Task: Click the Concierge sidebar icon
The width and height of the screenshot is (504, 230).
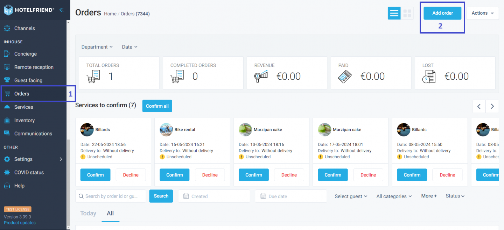Action: coord(7,54)
